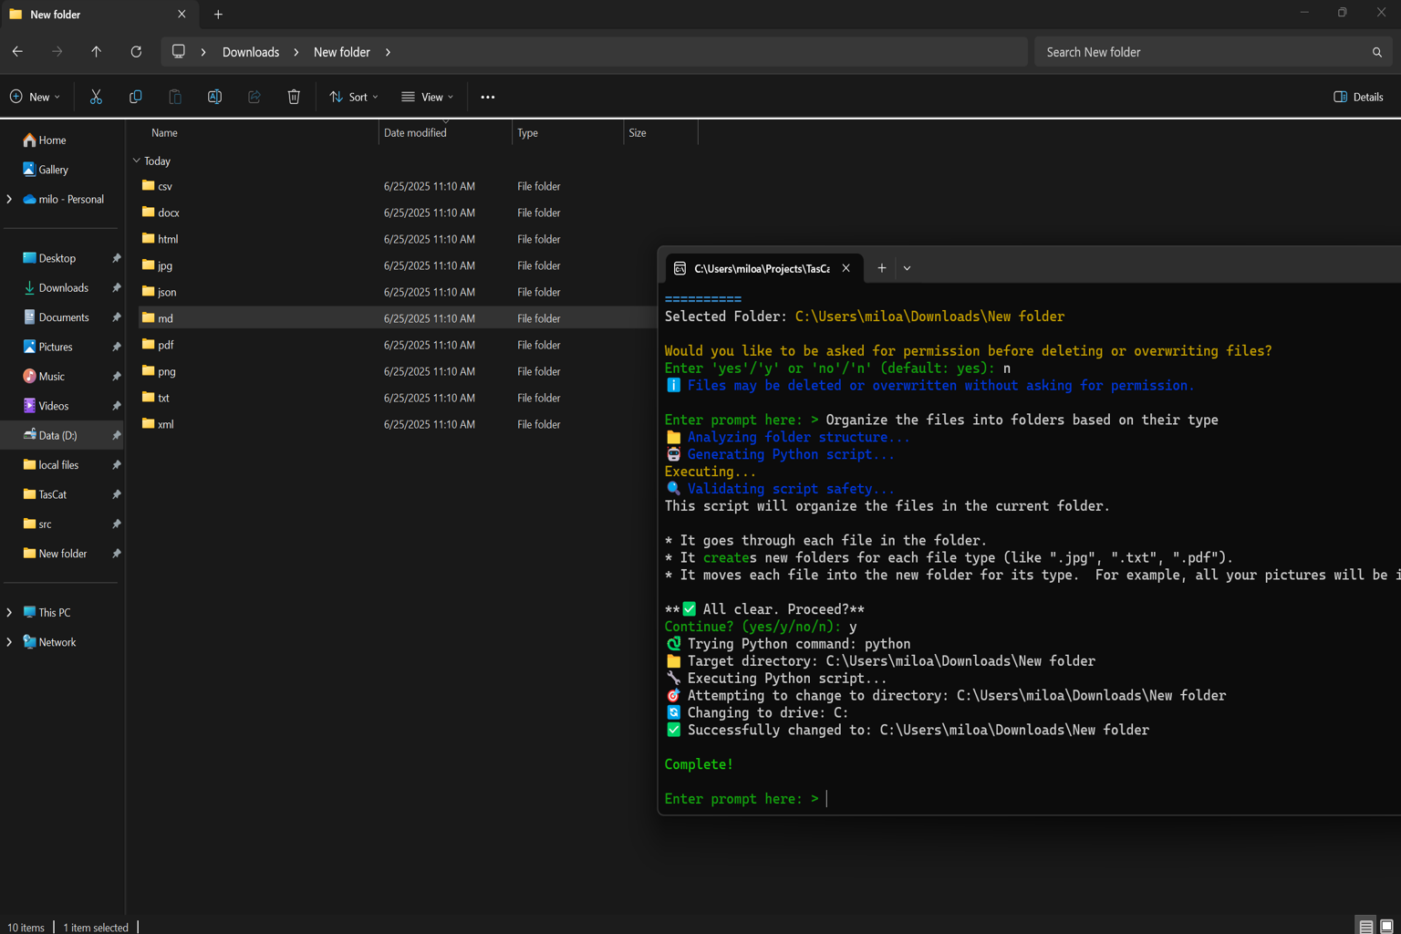Viewport: 1401px width, 934px height.
Task: Open local files in sidebar
Action: click(58, 464)
